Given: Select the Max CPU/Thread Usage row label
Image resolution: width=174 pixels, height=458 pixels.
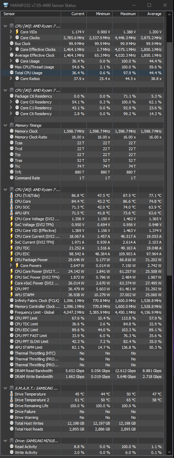Looking at the screenshot, I should 34,67.
